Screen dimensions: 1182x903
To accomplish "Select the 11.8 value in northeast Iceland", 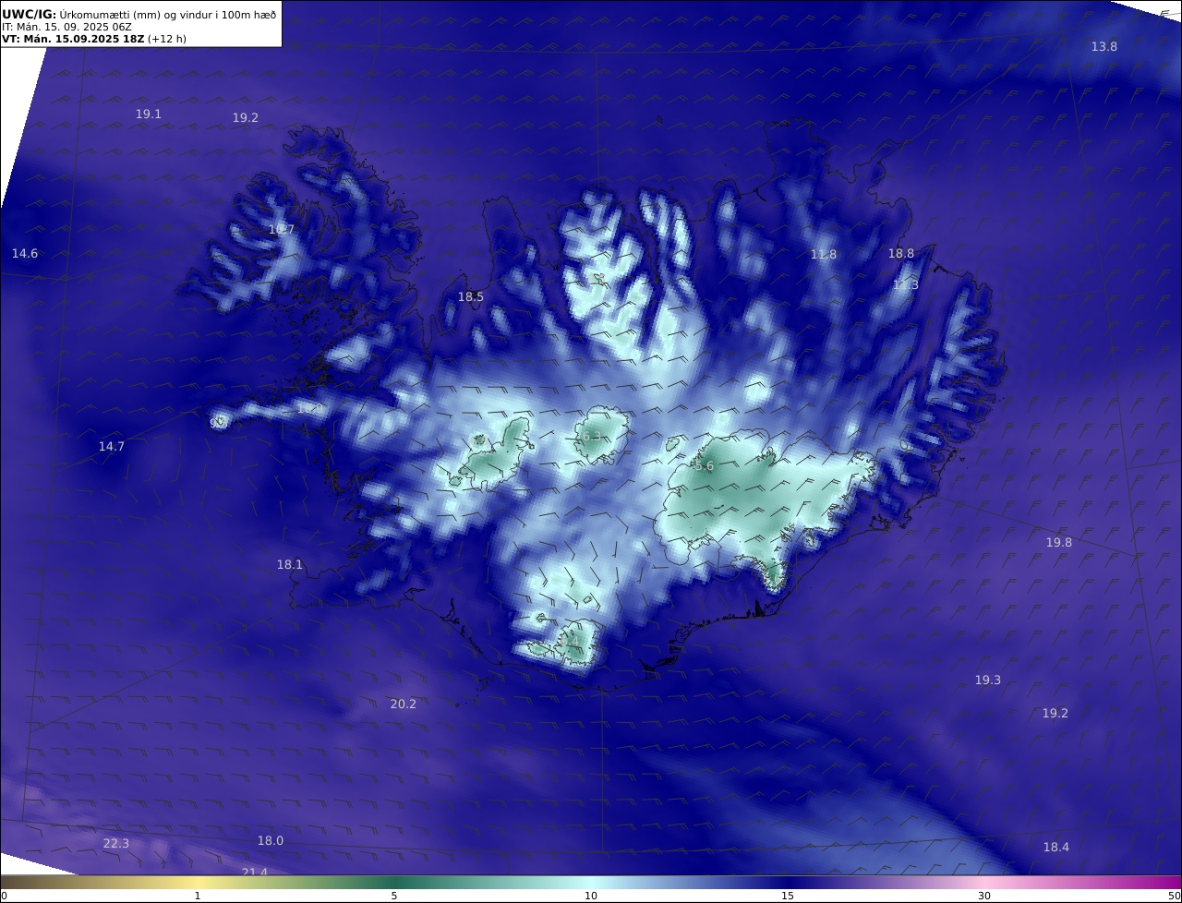I will pyautogui.click(x=824, y=255).
